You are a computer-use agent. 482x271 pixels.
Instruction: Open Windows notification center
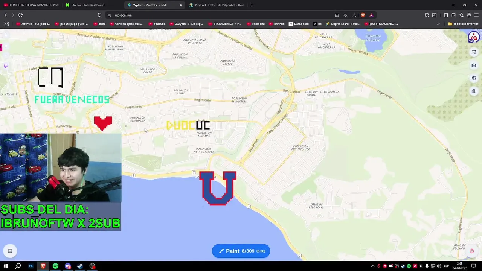pyautogui.click(x=474, y=266)
